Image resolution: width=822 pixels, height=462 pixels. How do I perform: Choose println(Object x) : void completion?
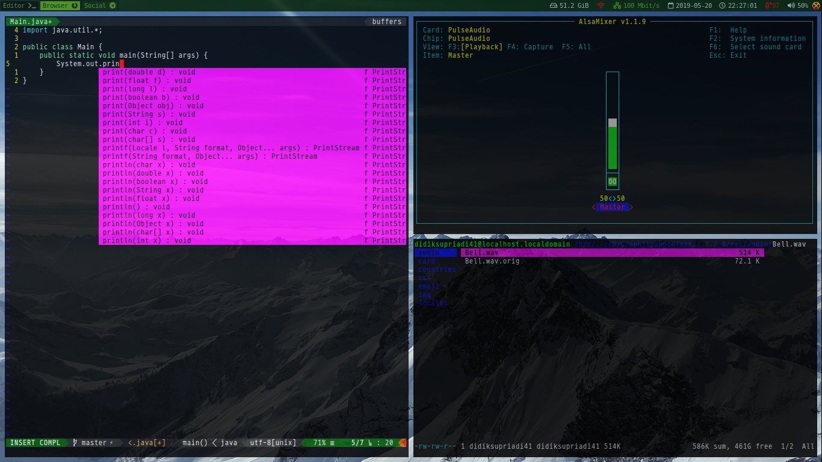(253, 224)
